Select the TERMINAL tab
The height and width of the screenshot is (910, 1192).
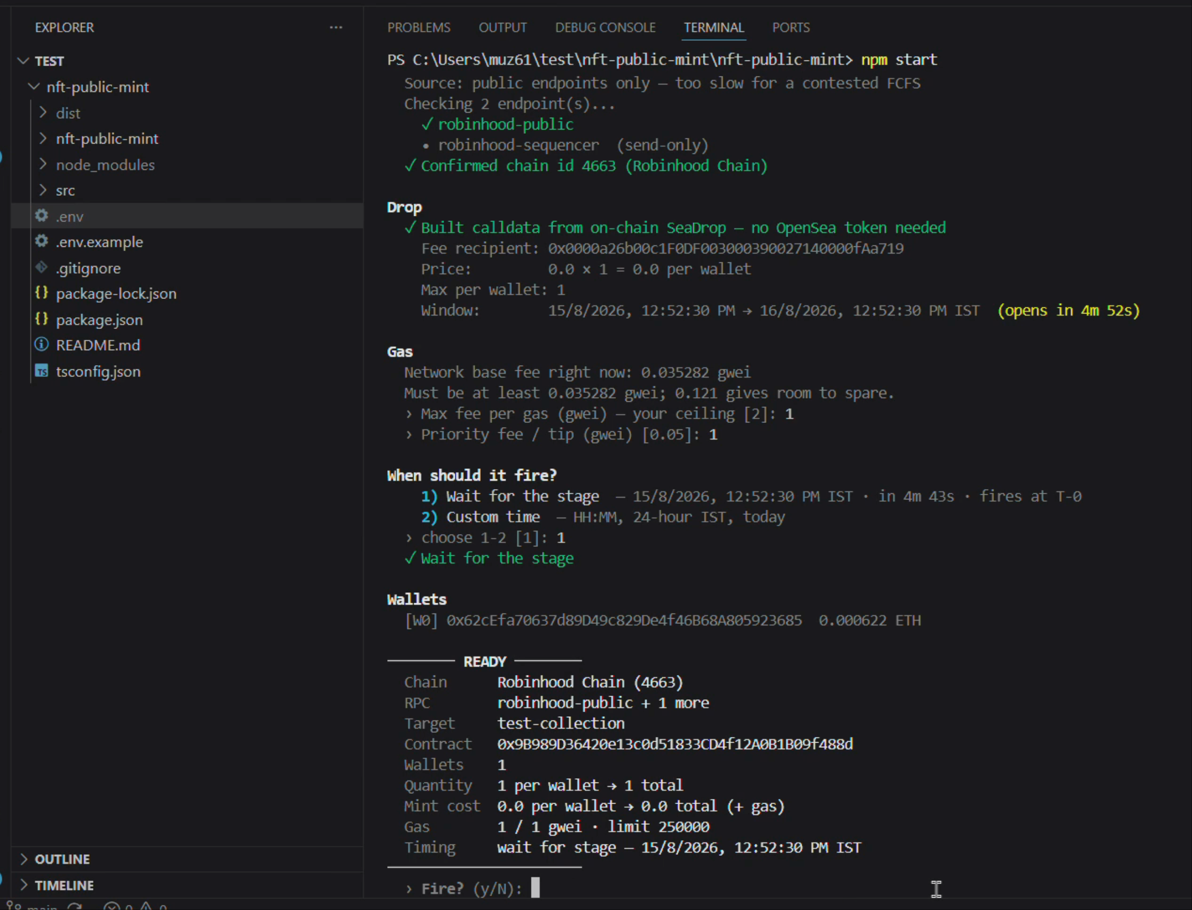click(713, 27)
